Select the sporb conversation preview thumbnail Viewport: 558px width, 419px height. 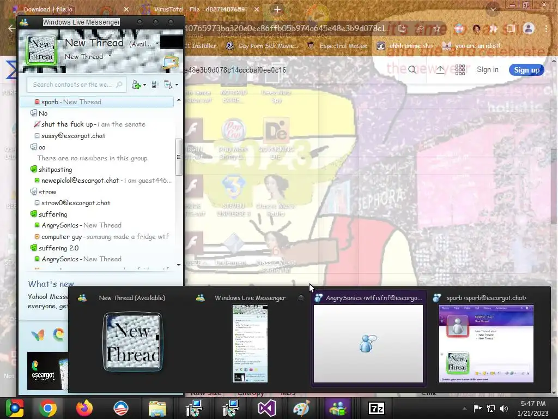pos(486,344)
